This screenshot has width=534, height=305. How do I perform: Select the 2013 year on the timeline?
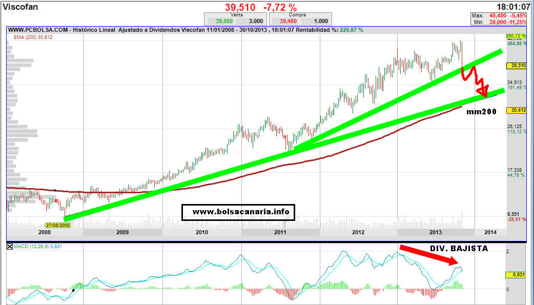[x=435, y=232]
